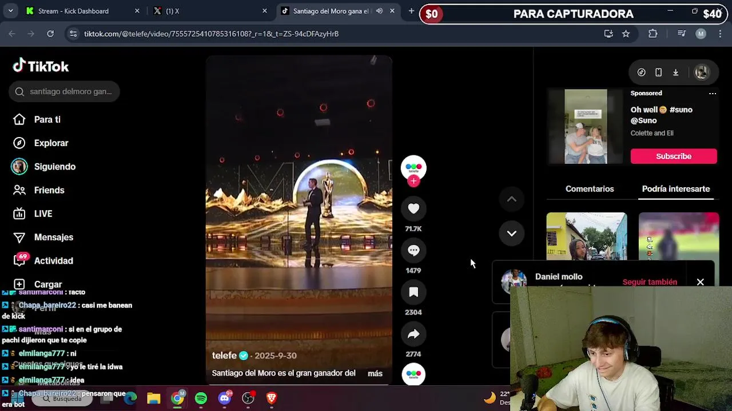This screenshot has width=732, height=411.
Task: Click the pink Subscribe button
Action: (674, 156)
